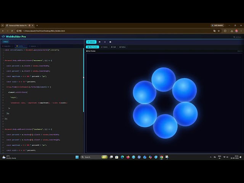
Task: Close the script.js editor tab
Action: pos(25,46)
